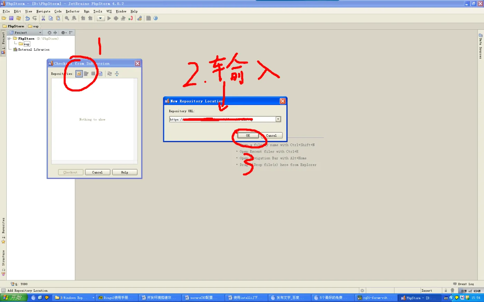Open the Project view dropdown
The image size is (484, 302).
(26, 32)
